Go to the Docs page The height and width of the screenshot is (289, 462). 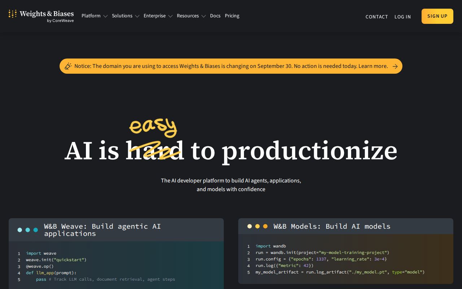[x=215, y=16]
